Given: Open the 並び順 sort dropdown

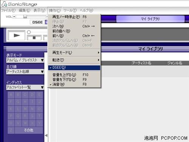Looking at the screenshot, I should coord(25,72).
